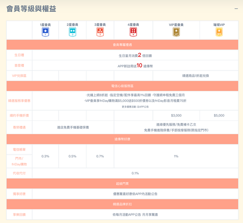Image resolution: width=243 pixels, height=223 pixels.
Task: Click the 更多優惠活動 洽APP公告 note
Action: click(135, 107)
